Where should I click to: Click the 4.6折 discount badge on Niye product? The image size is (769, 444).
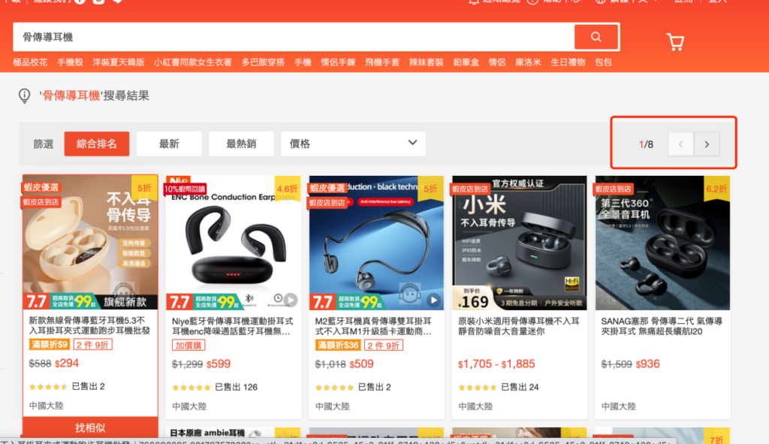coord(288,189)
